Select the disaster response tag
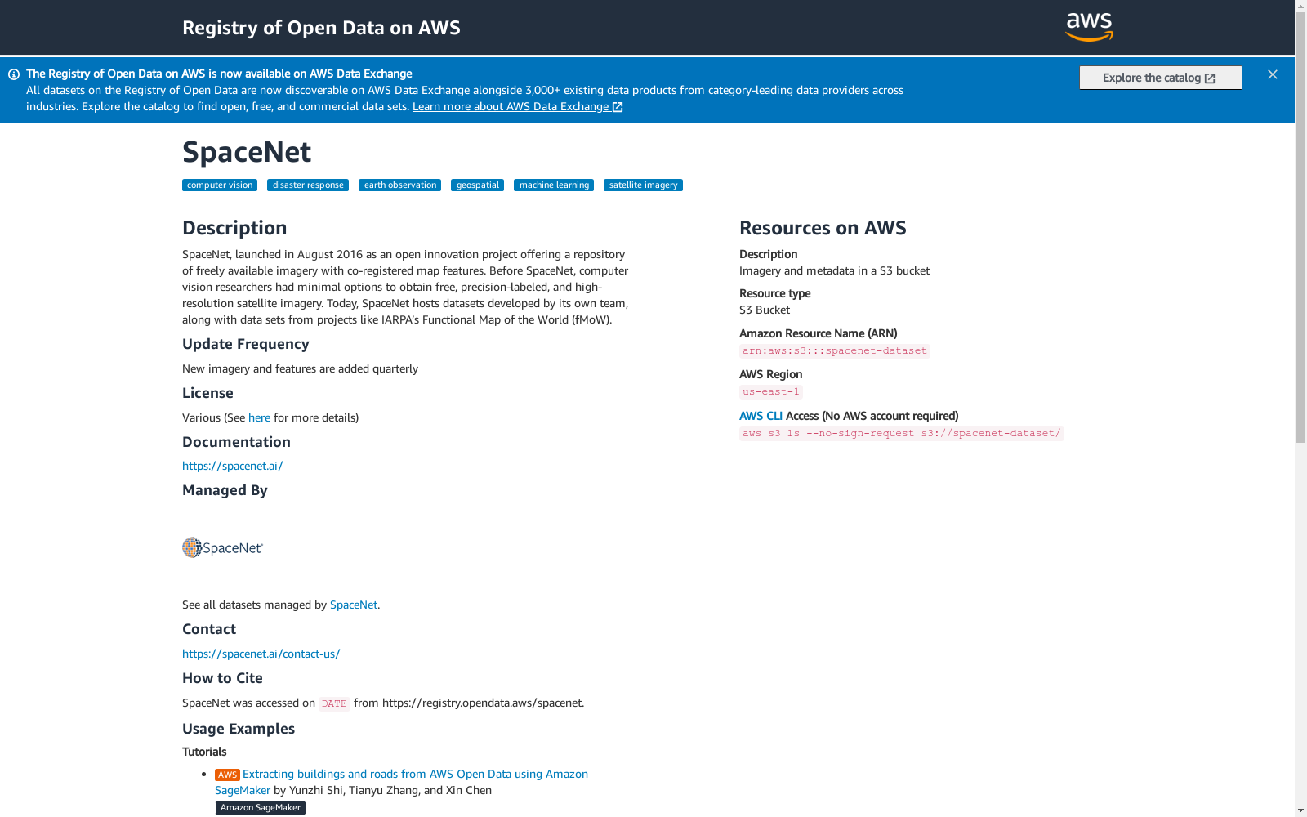Viewport: 1307px width, 817px height. [x=308, y=185]
